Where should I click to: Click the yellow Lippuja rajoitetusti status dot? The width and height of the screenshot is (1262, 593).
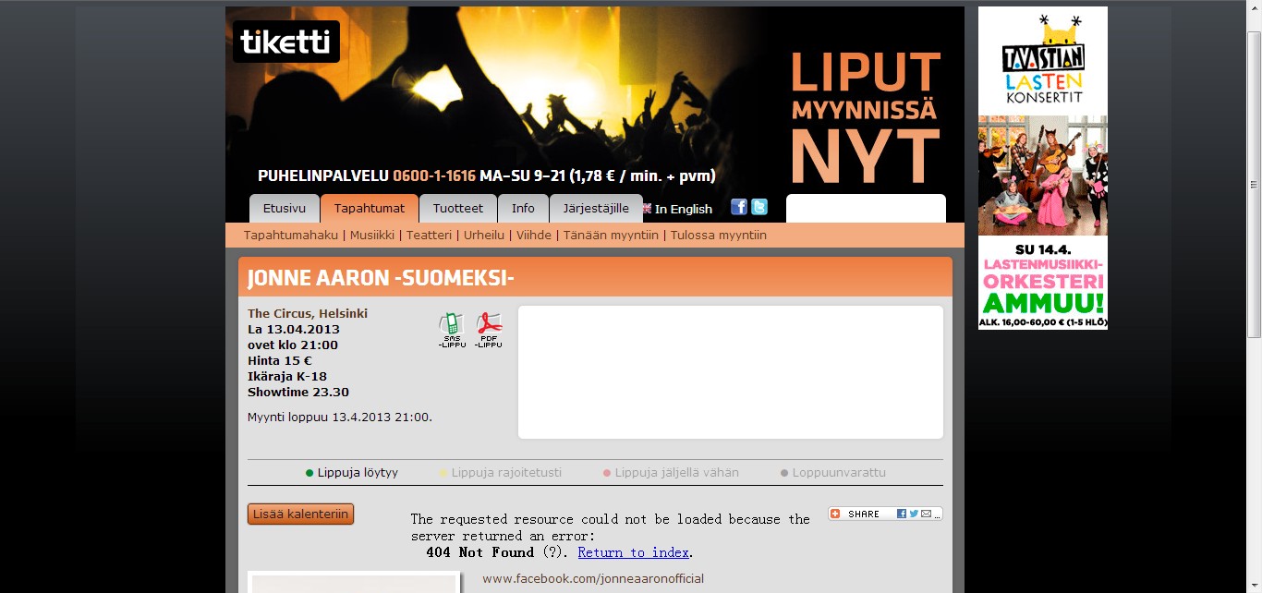(x=443, y=473)
